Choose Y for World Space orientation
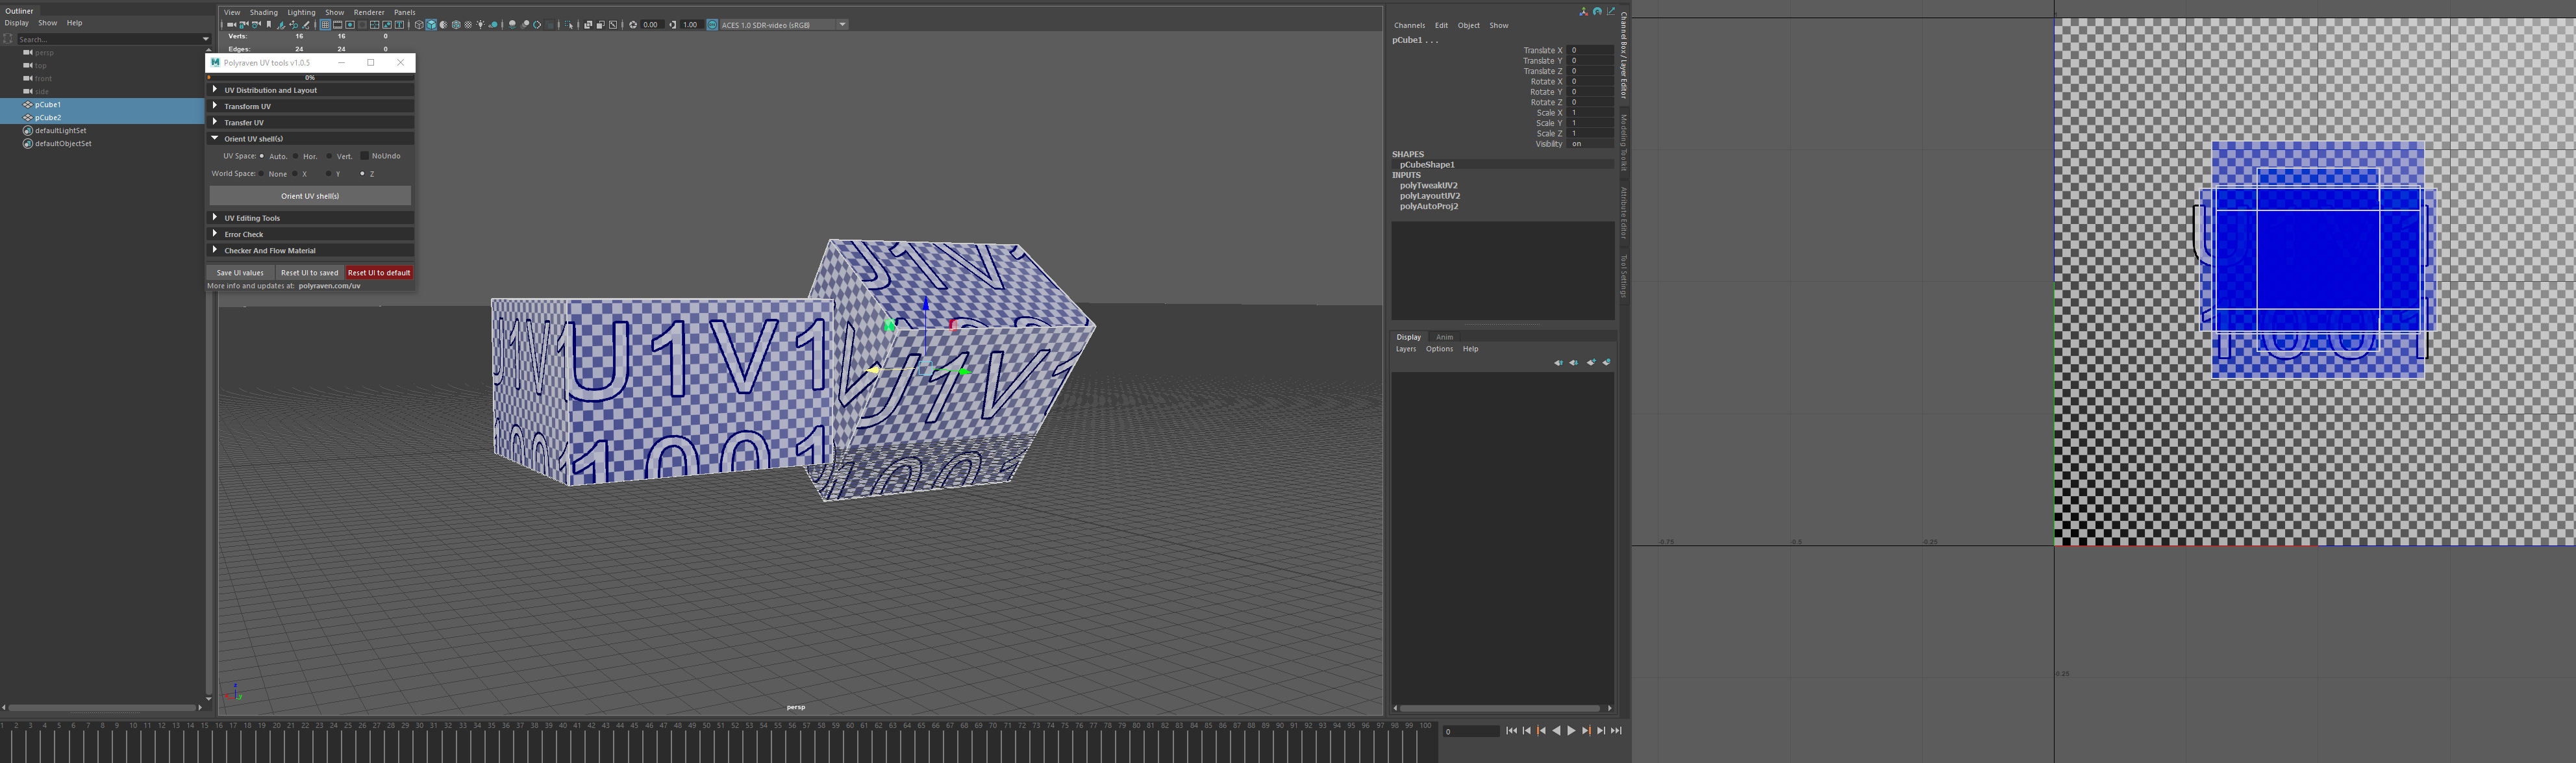The height and width of the screenshot is (763, 2576). pos(329,173)
